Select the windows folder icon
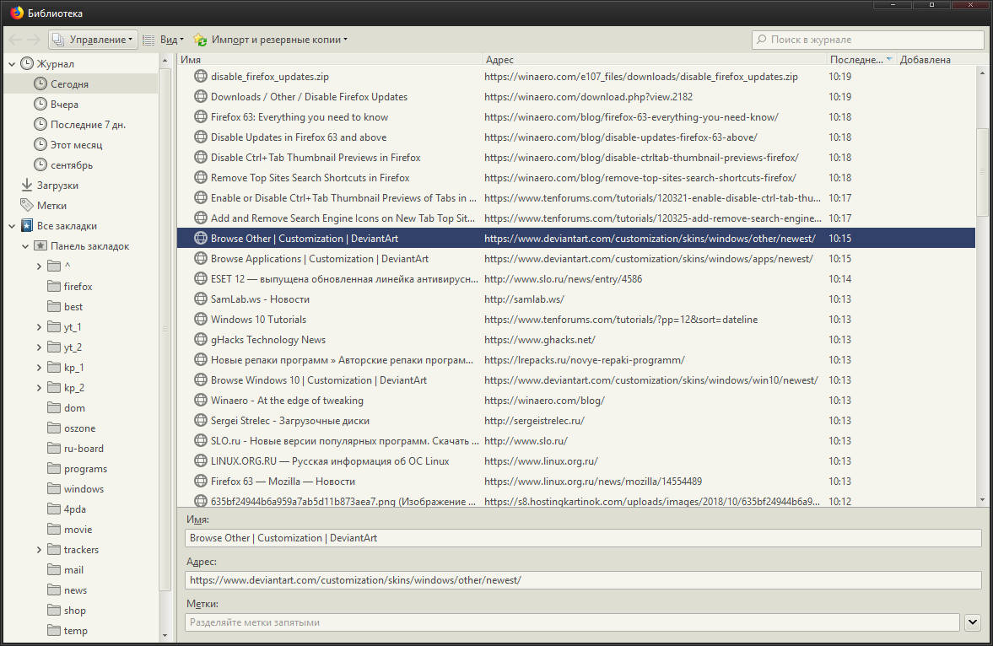This screenshot has height=646, width=993. (54, 489)
